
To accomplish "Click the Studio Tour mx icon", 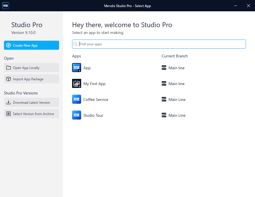I will click(77, 115).
